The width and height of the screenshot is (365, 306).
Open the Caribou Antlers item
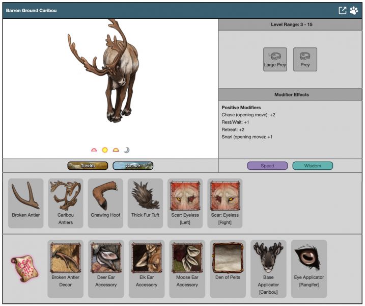65,202
